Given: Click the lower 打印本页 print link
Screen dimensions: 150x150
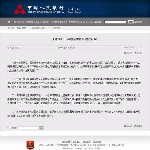Looking at the screenshot, I should click(128, 125).
